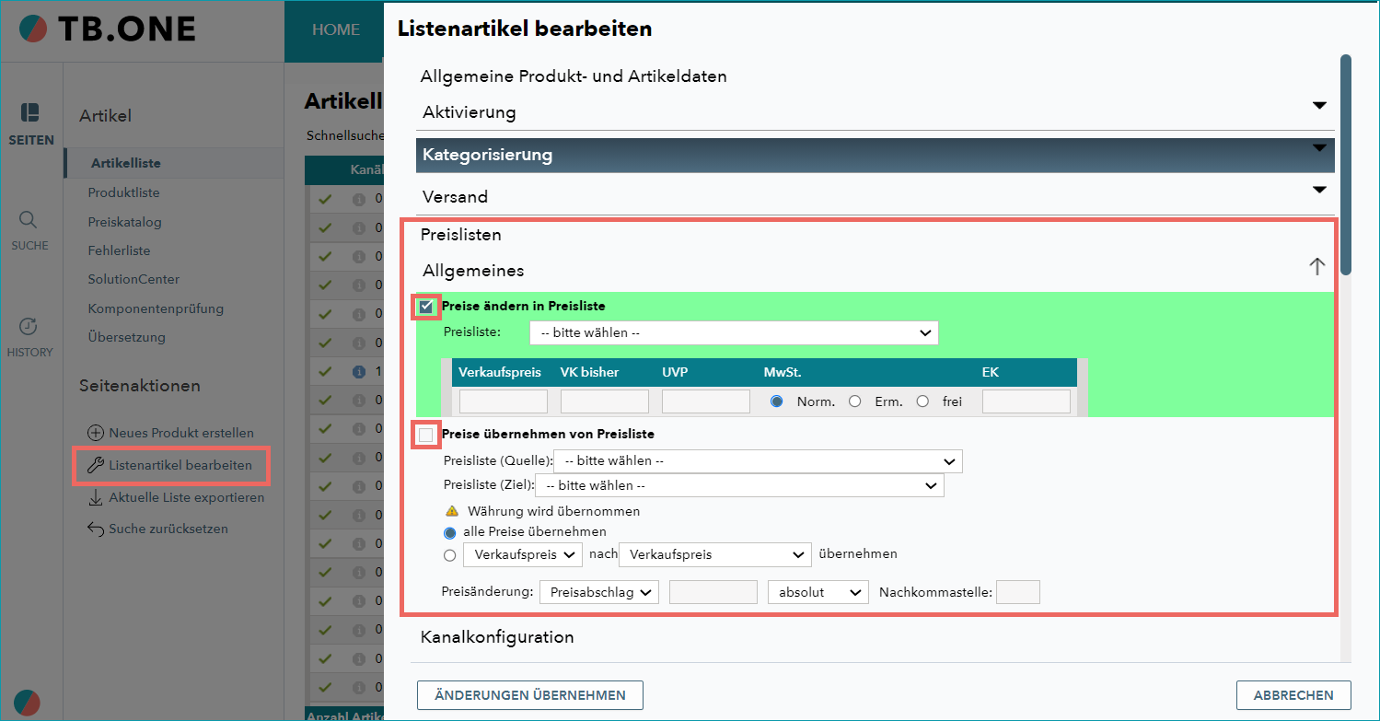The height and width of the screenshot is (721, 1380).
Task: Check Preise übernehmen von Preisliste
Action: [426, 435]
